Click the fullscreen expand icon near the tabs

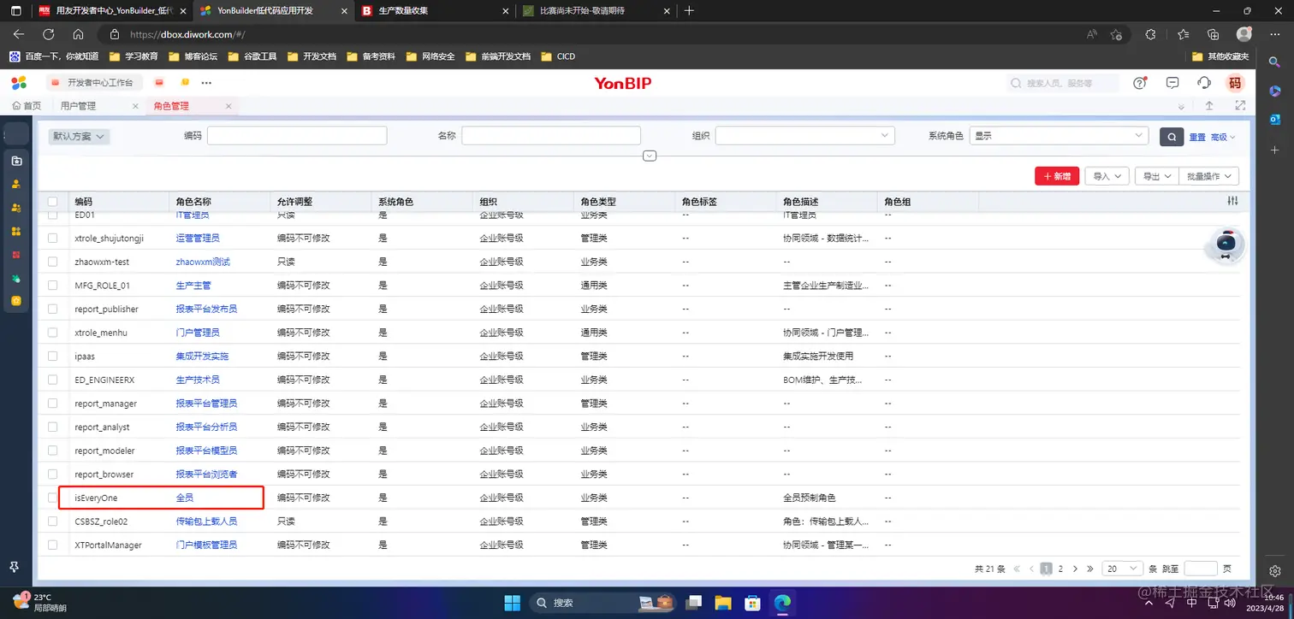point(1240,105)
